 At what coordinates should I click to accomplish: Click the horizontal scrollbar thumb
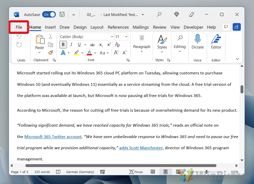(121, 165)
